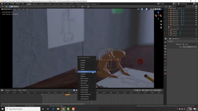Click the Windows Start button
Viewport: 198px width, 111px height.
point(2,109)
